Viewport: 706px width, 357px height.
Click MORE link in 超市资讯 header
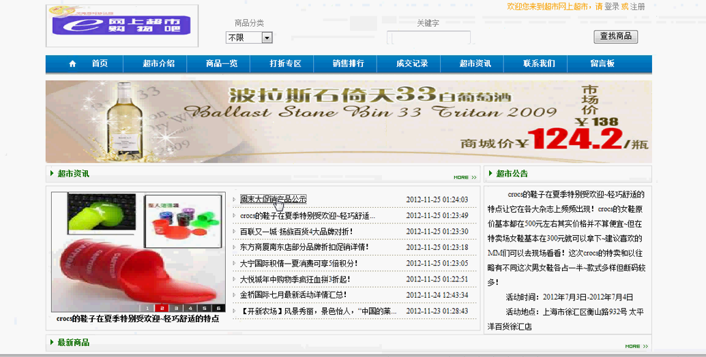(465, 177)
